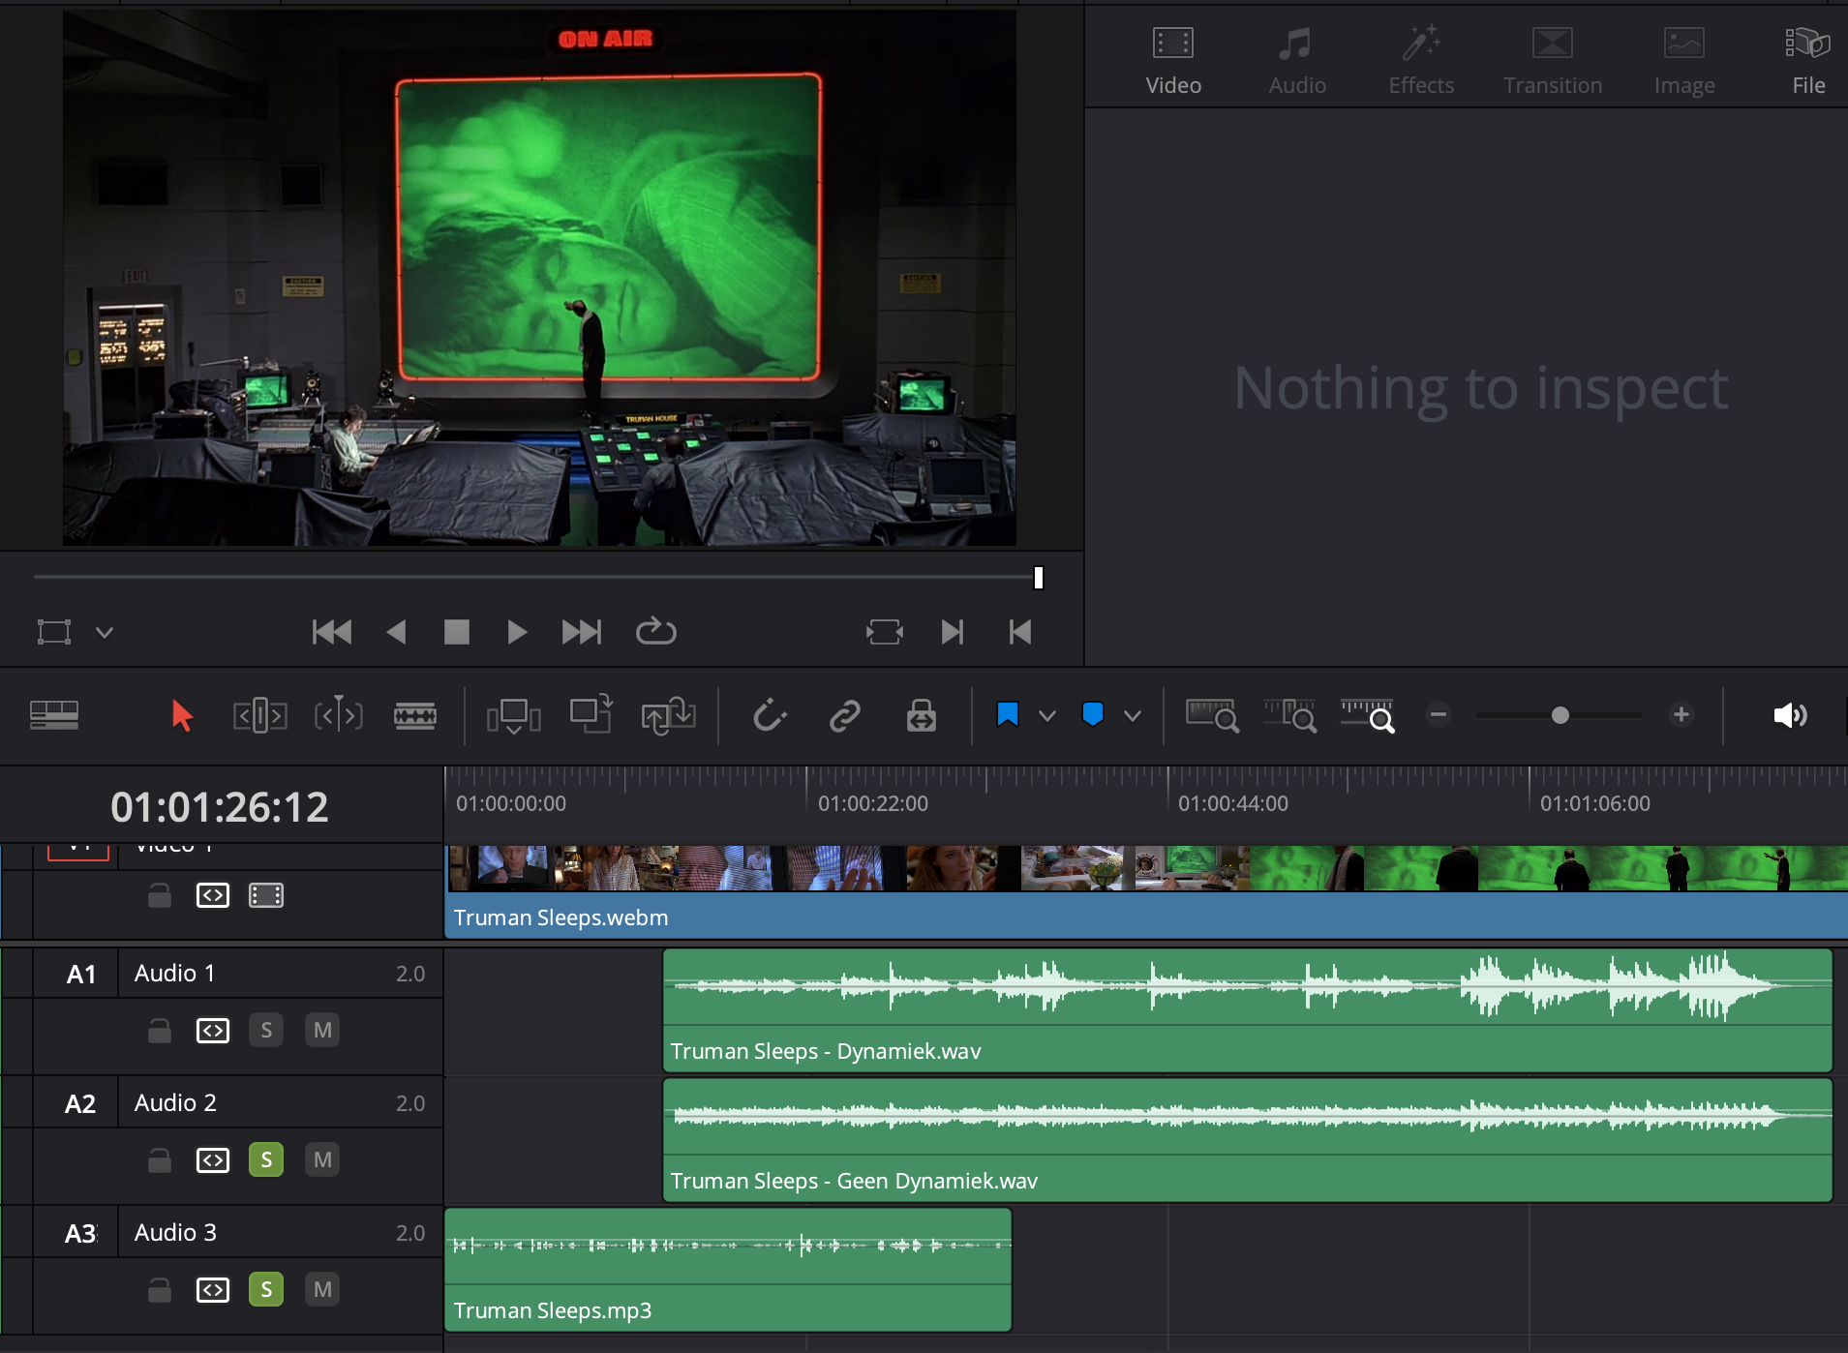Open the blue flag color dropdown
The height and width of the screenshot is (1353, 1848).
[1047, 716]
